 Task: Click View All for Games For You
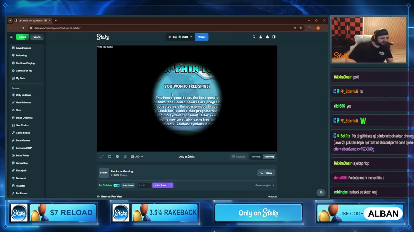coord(273,197)
